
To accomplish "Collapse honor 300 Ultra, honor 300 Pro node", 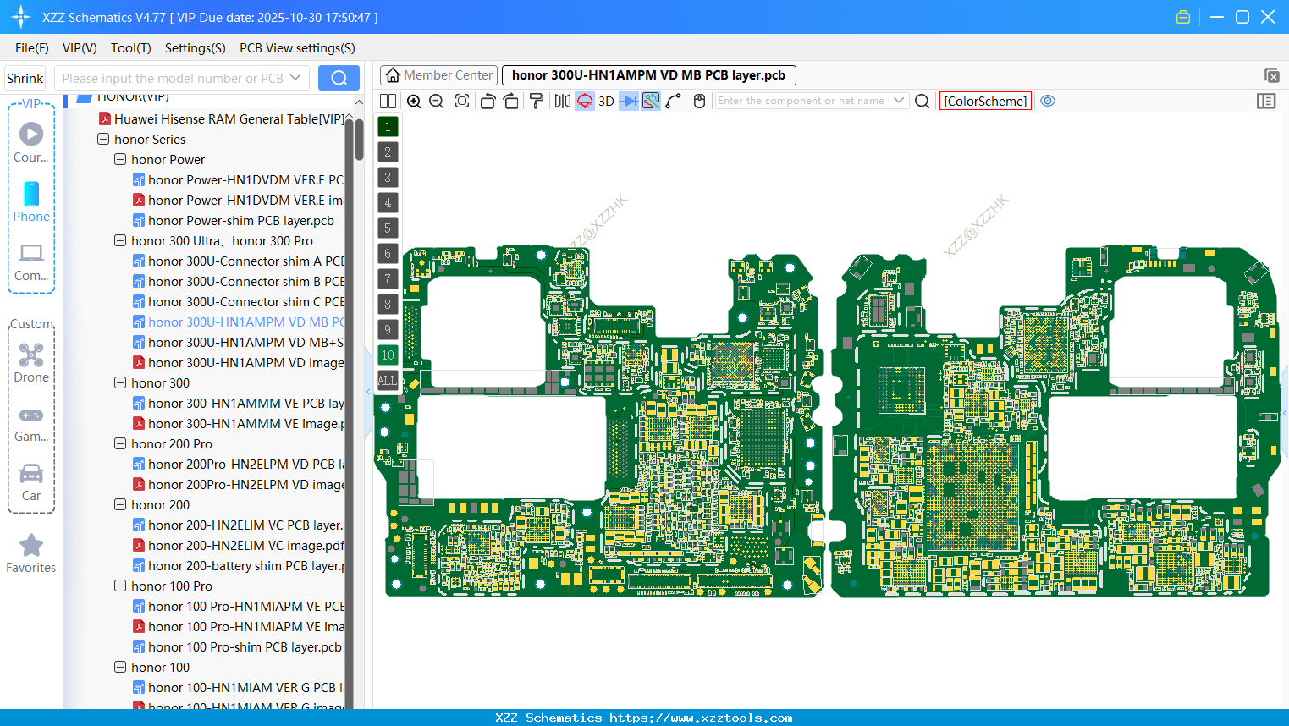I will point(120,241).
